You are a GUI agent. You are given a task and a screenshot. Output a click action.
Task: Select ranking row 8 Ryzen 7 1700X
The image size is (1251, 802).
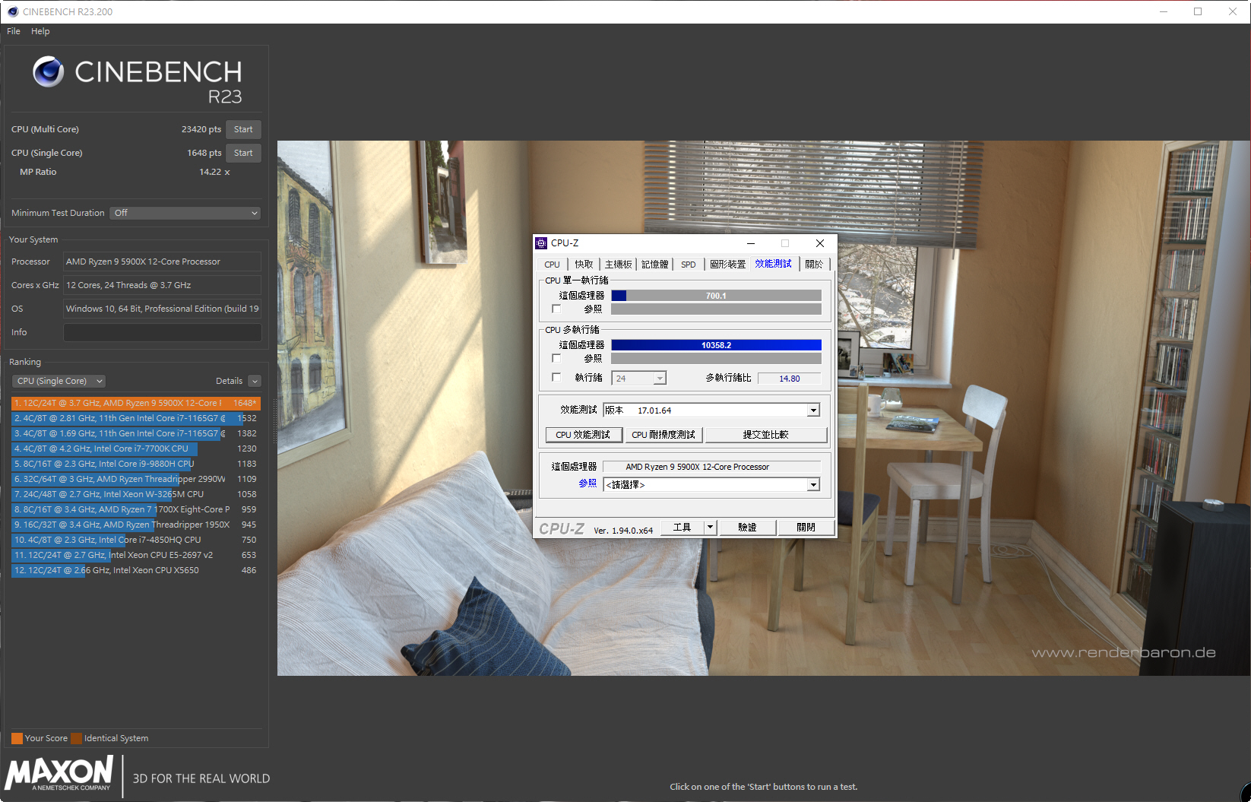[136, 509]
